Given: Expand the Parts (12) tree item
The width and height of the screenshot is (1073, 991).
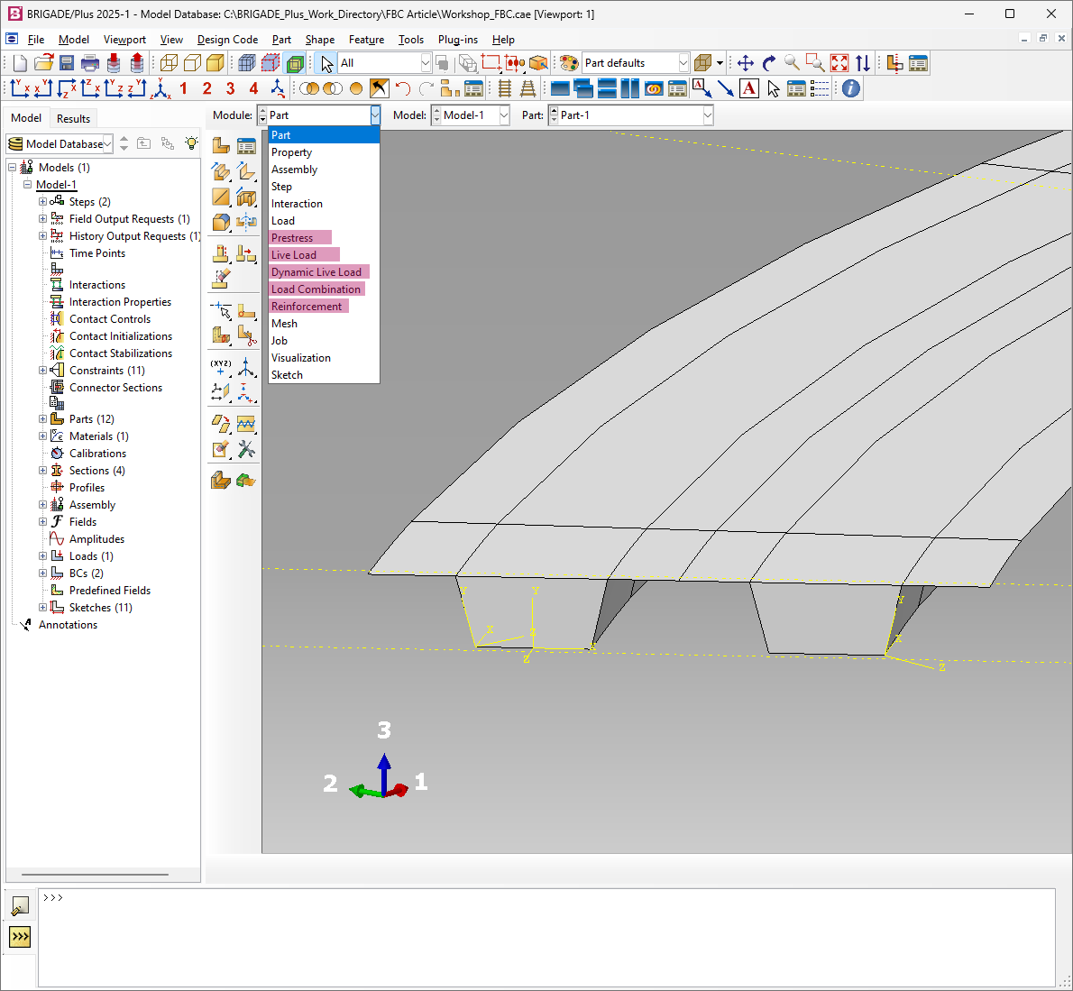Looking at the screenshot, I should point(42,418).
